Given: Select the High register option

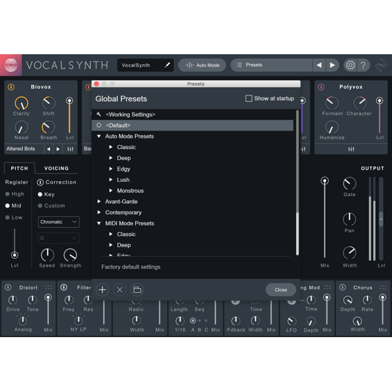Looking at the screenshot, I should pos(15,194).
